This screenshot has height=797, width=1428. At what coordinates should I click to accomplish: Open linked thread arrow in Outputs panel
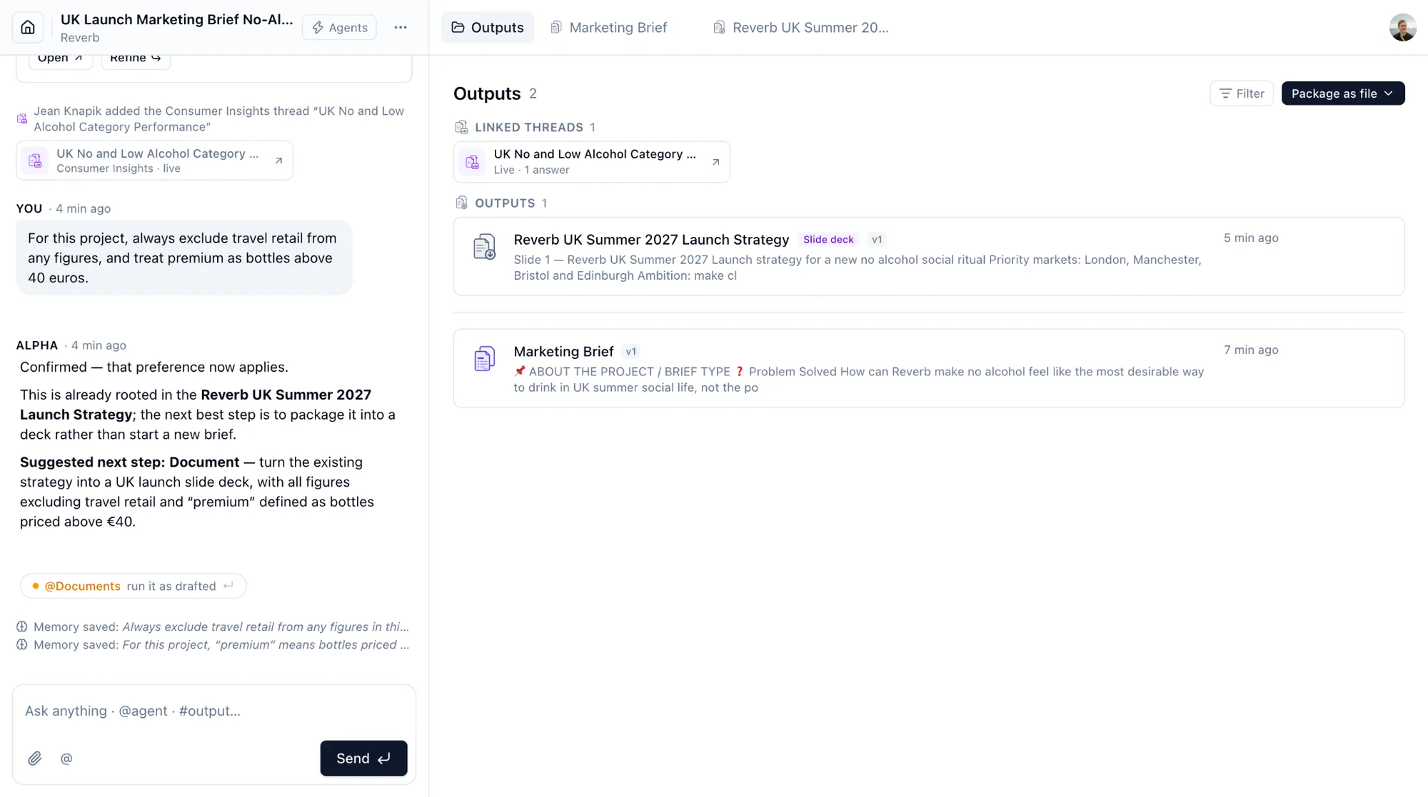pyautogui.click(x=715, y=162)
